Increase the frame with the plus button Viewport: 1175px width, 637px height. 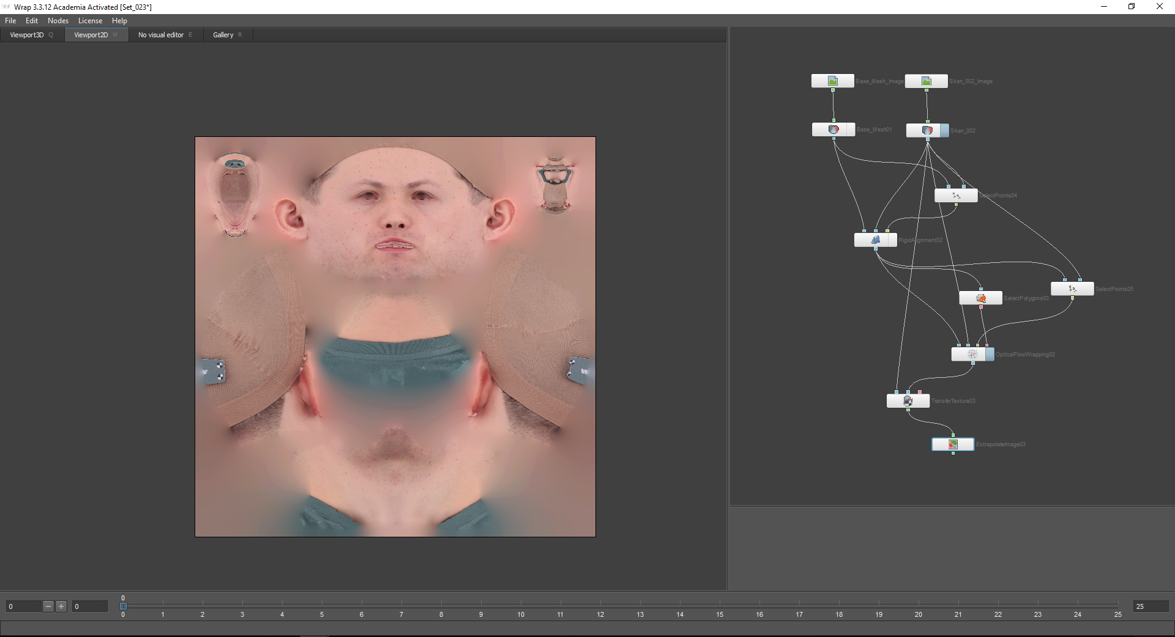[x=61, y=606]
